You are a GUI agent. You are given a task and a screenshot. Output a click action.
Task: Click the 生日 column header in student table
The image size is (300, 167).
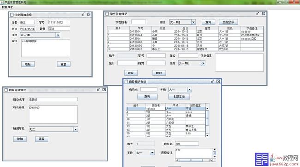click(x=185, y=28)
